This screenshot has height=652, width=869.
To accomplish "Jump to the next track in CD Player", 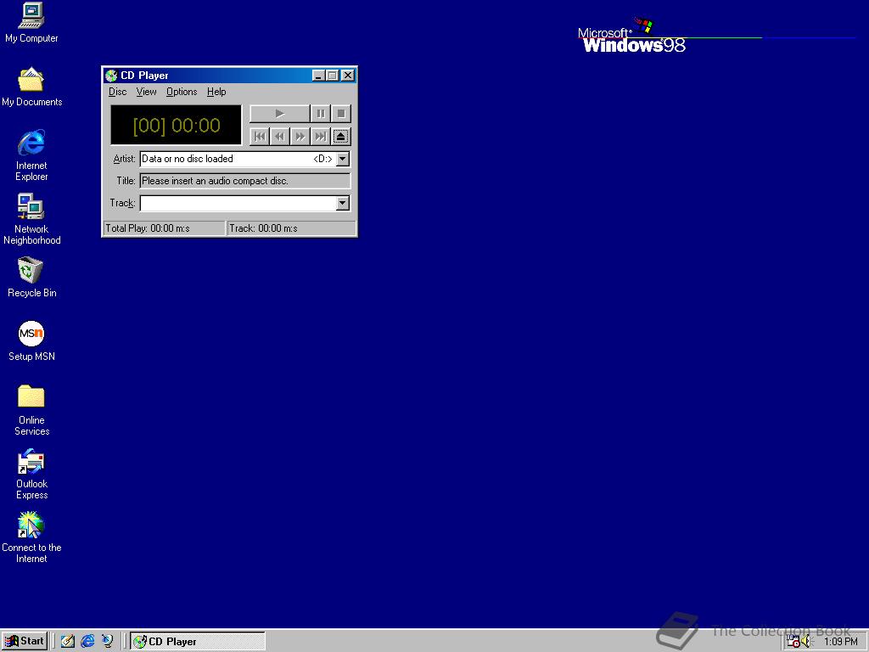I will 320,137.
